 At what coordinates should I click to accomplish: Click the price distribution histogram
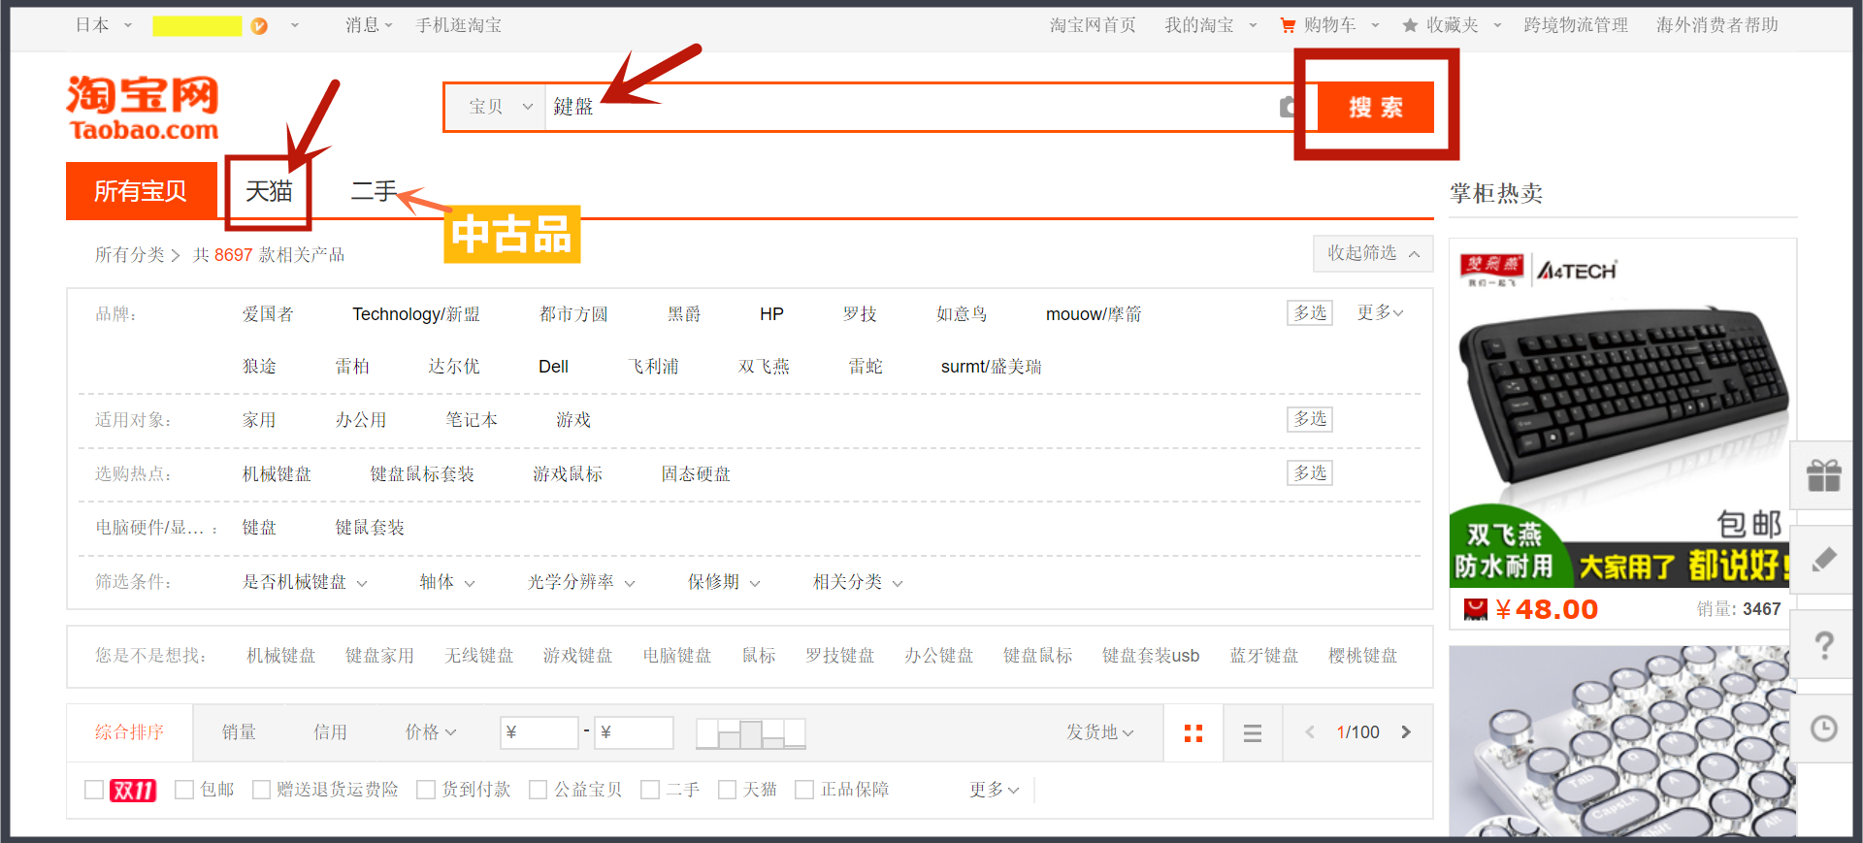(x=751, y=733)
